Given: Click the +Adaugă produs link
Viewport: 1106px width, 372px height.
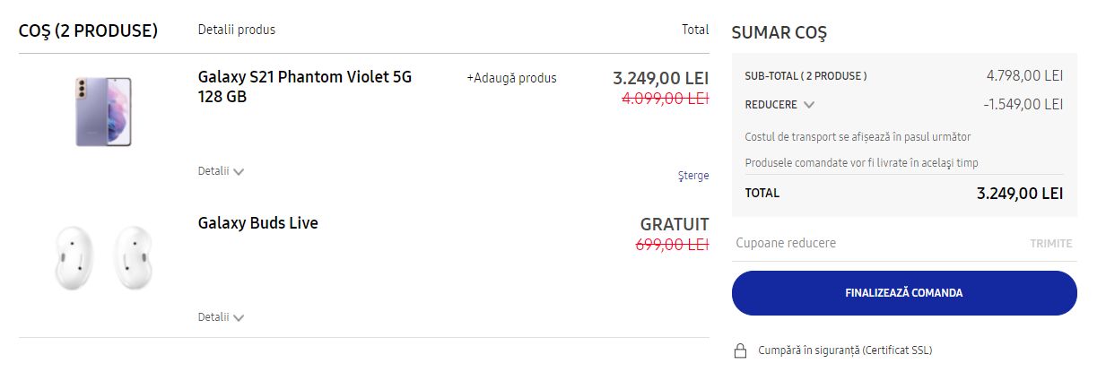Looking at the screenshot, I should 511,78.
